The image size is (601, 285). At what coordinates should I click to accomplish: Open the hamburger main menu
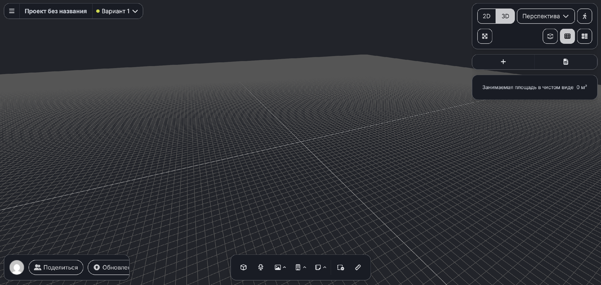pos(12,11)
